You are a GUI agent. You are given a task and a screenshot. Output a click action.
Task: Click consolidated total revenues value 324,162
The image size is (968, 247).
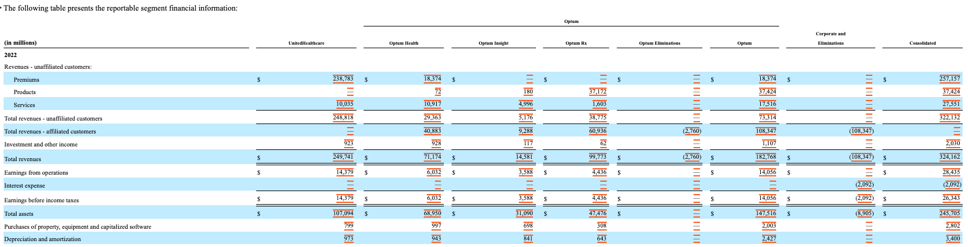click(x=949, y=158)
